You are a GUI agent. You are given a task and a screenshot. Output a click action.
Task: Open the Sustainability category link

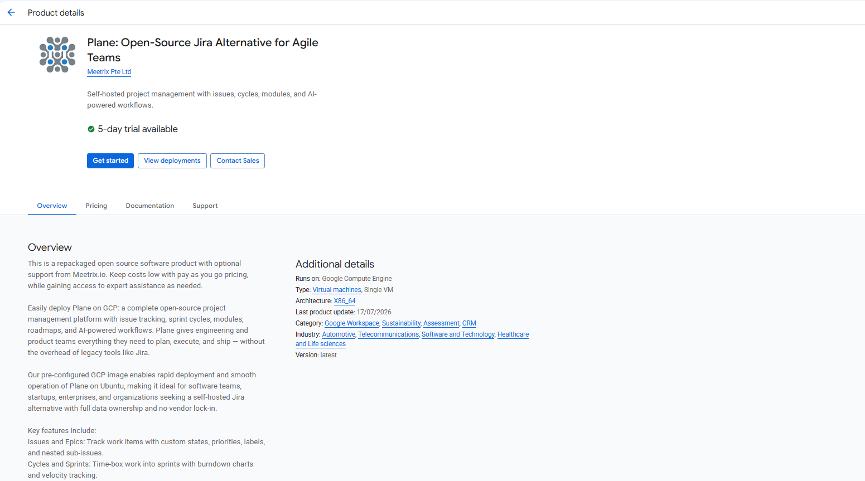tap(401, 323)
